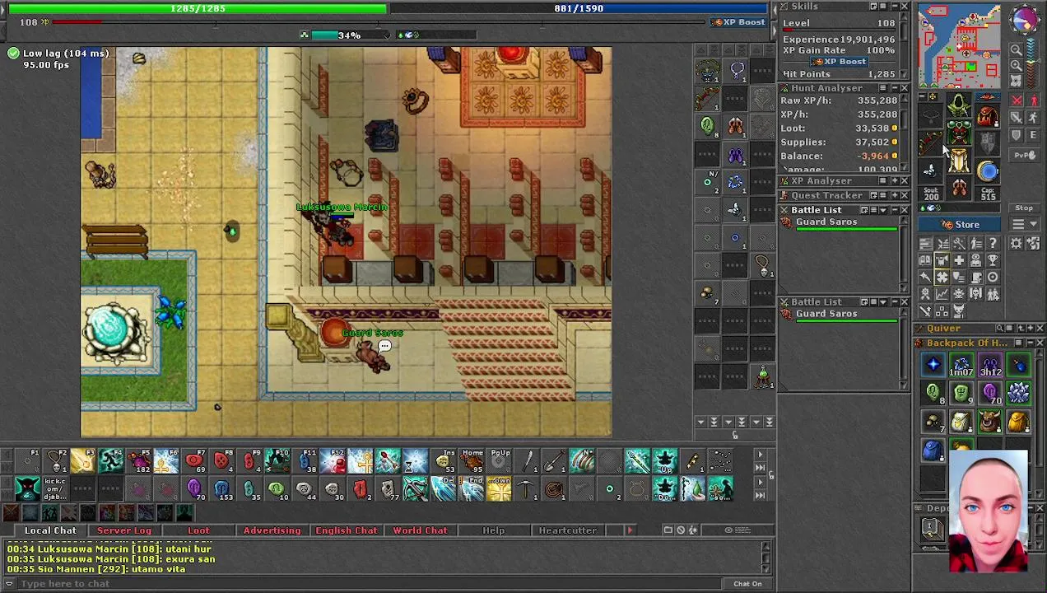This screenshot has height=593, width=1047.
Task: Click the green health bar
Action: pos(198,8)
